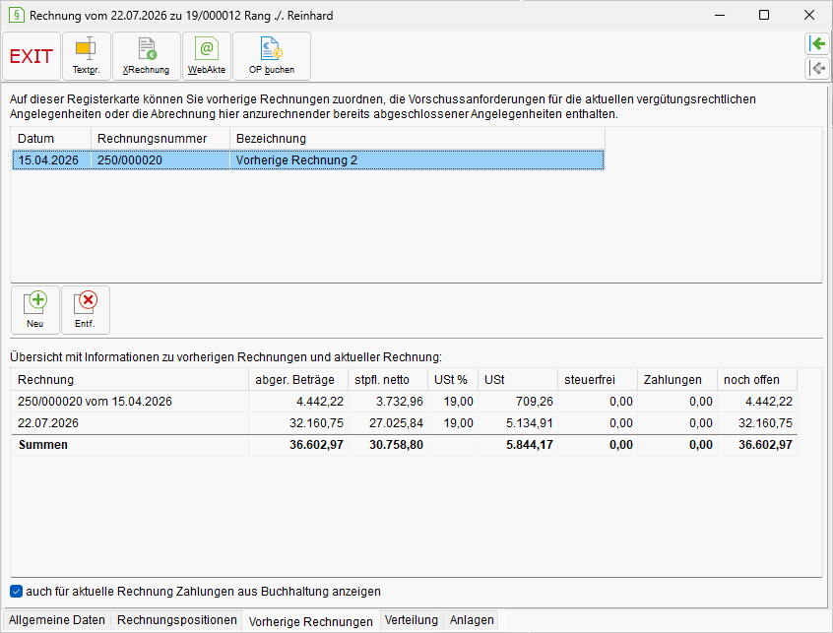Viewport: 833px width, 633px height.
Task: Send invoice to WebAkte
Action: [x=207, y=56]
